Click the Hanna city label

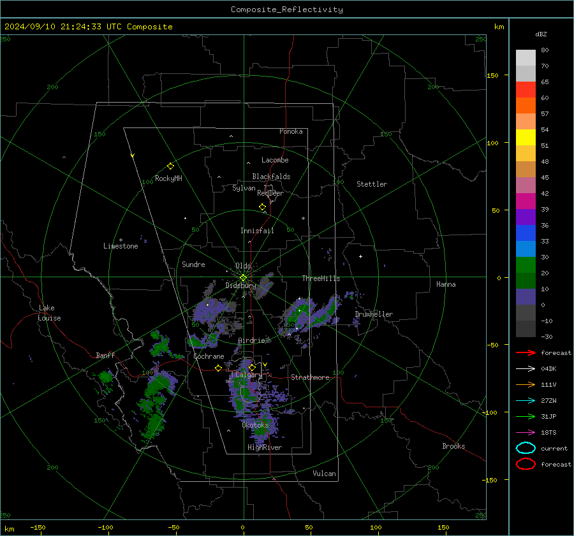pos(446,284)
